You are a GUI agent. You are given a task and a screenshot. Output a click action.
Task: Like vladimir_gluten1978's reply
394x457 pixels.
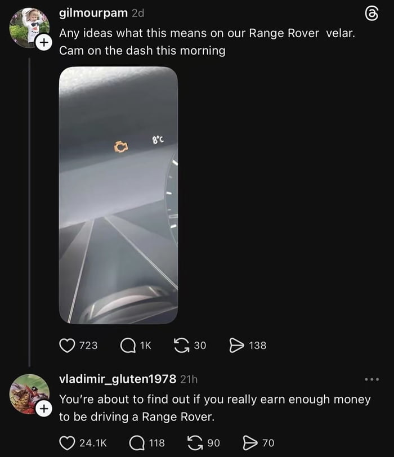(x=67, y=443)
